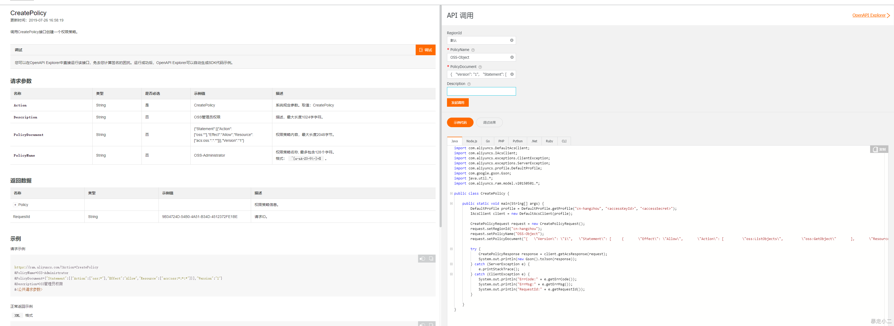Expand the Policy row in the return data table
The width and height of the screenshot is (894, 326).
click(x=15, y=205)
